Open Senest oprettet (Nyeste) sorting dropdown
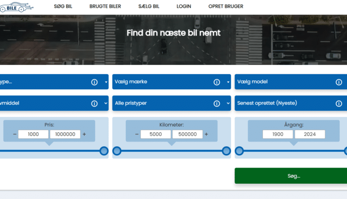The image size is (347, 199). point(282,103)
